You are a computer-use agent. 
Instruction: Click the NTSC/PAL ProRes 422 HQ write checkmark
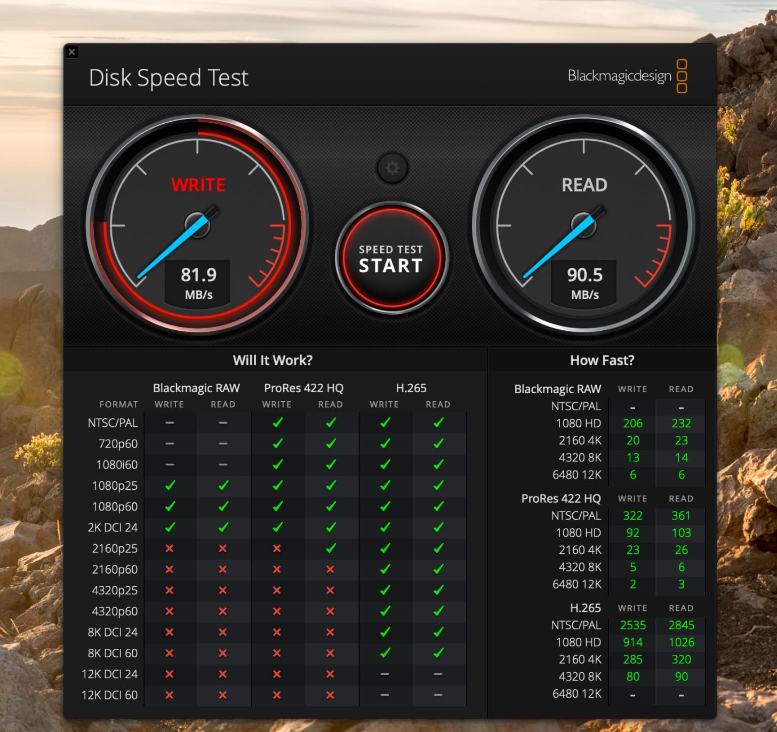tap(277, 423)
